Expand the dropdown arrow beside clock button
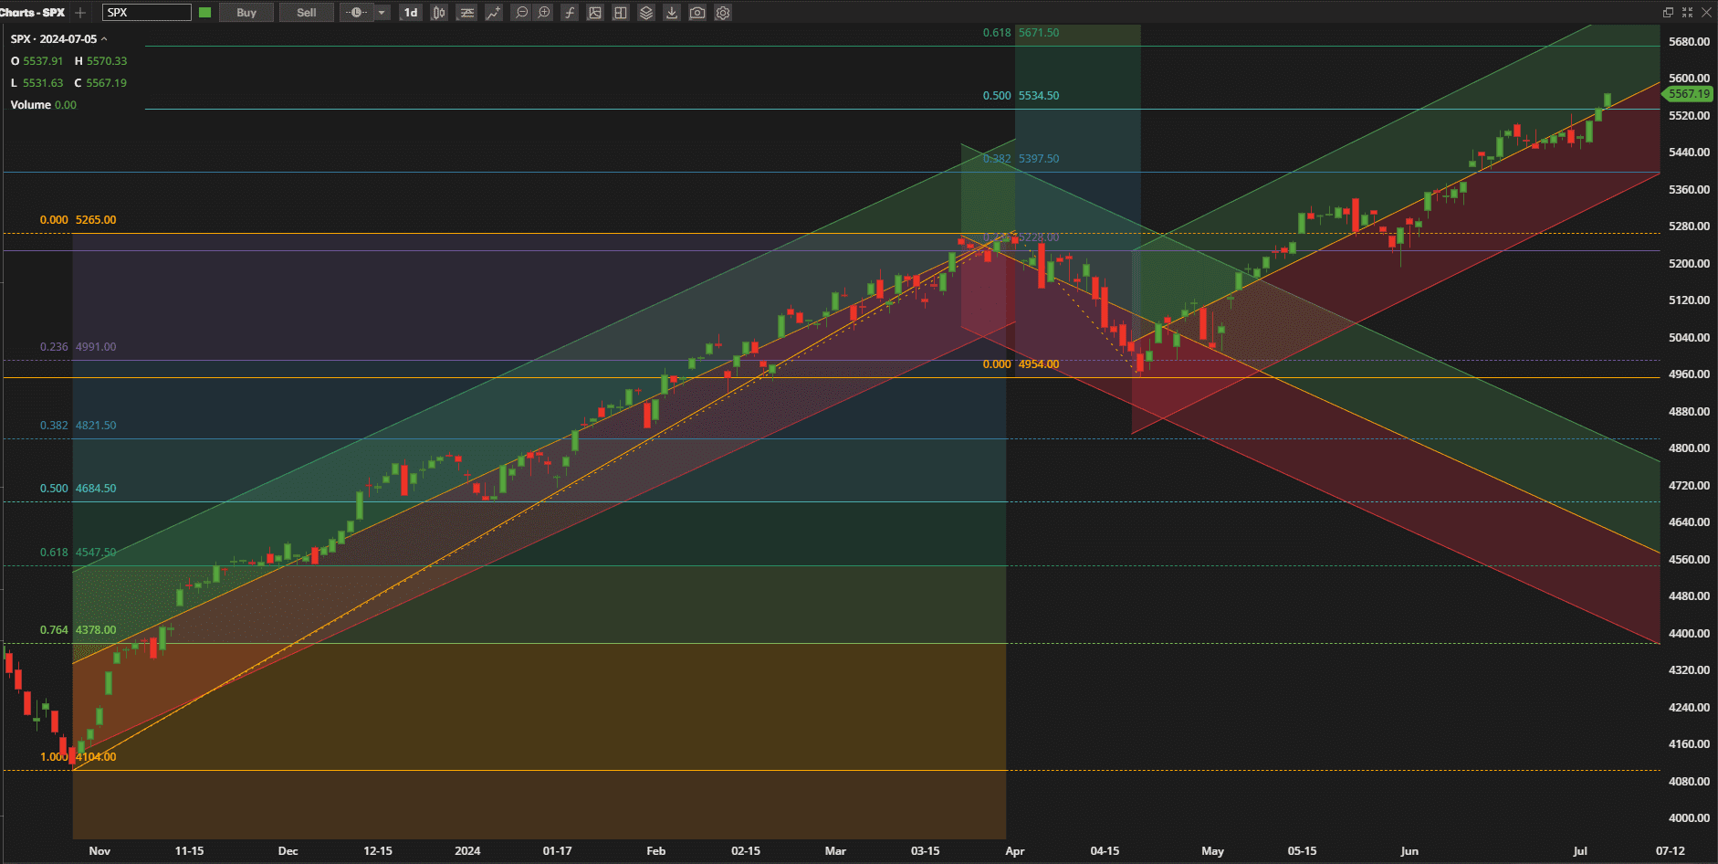Screen dimensions: 1718x864 [x=382, y=13]
